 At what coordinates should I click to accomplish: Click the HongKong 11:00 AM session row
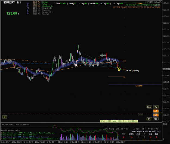(x=43, y=6)
